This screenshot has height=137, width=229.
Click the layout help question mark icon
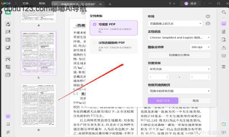tap(208, 16)
